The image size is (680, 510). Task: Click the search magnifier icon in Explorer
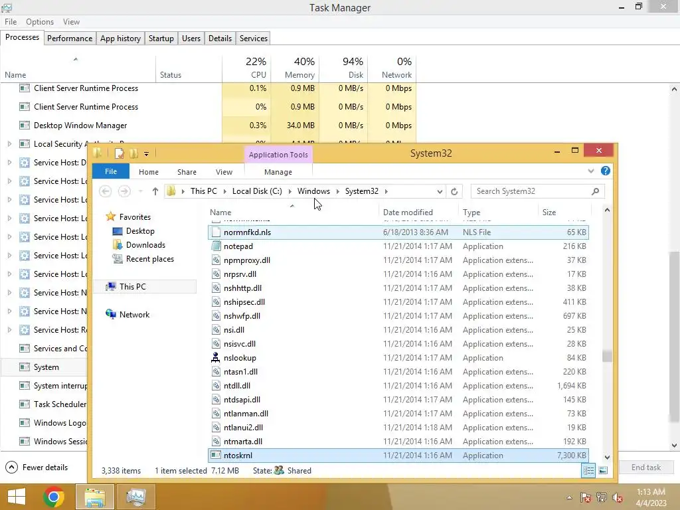coord(596,191)
